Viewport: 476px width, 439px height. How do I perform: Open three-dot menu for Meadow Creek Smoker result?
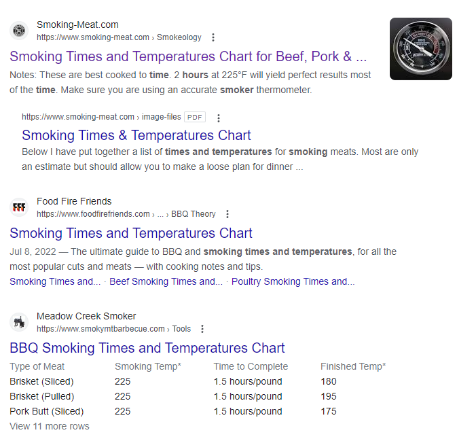click(202, 329)
